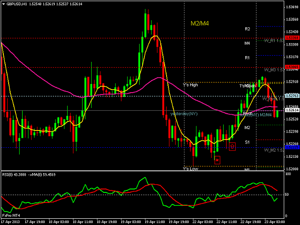Click the 23 Apr 03:00 time axis label

[x=275, y=222]
